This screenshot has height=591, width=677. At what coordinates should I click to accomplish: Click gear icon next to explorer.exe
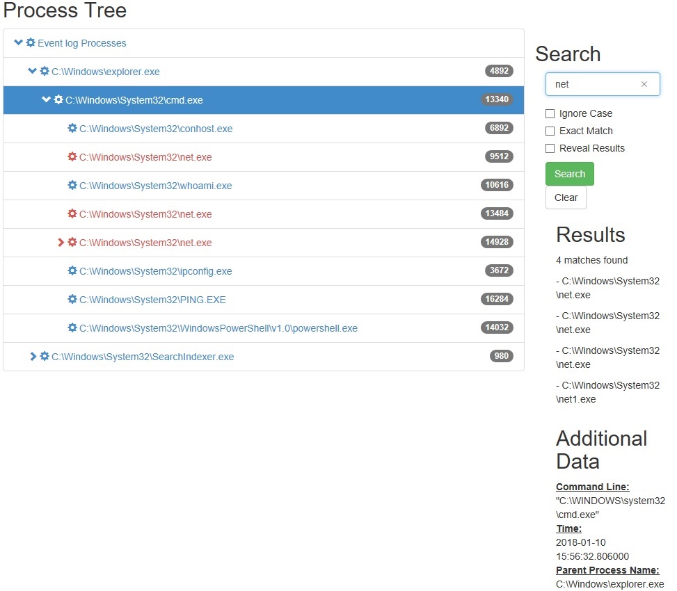click(x=45, y=71)
